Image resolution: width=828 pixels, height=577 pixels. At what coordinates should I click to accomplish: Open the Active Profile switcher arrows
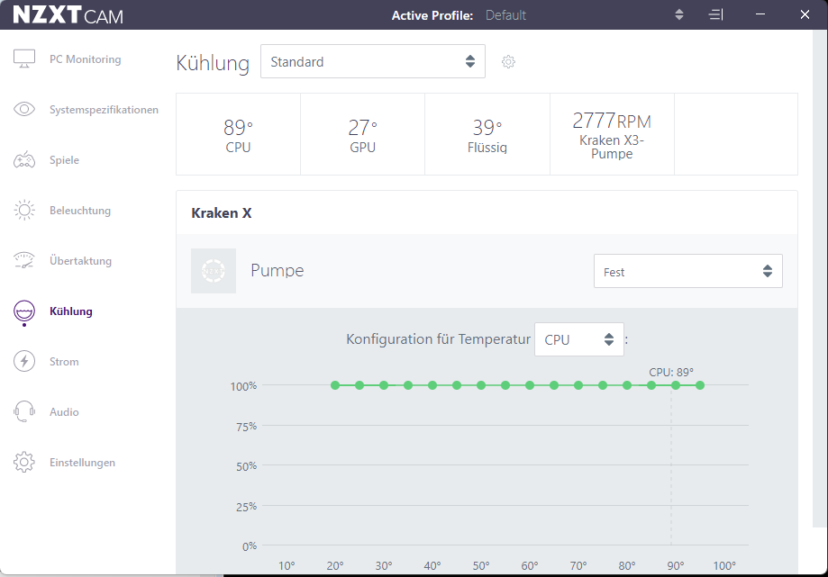679,14
